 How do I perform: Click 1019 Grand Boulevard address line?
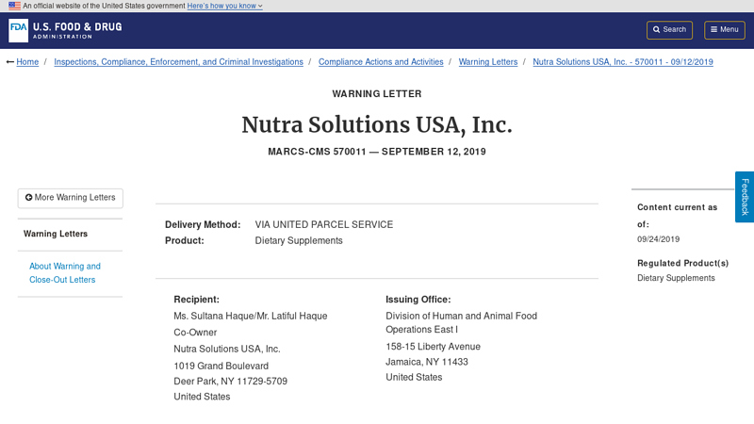(x=221, y=366)
